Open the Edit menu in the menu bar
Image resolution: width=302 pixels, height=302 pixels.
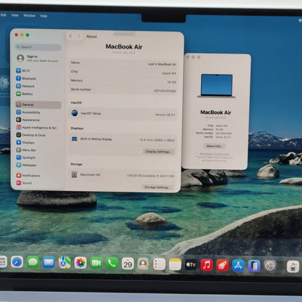4,15
